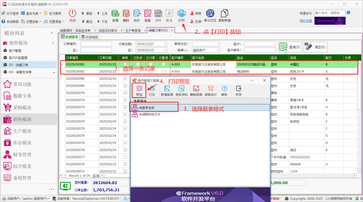Pin the 模块列表 panel

(x=52, y=33)
